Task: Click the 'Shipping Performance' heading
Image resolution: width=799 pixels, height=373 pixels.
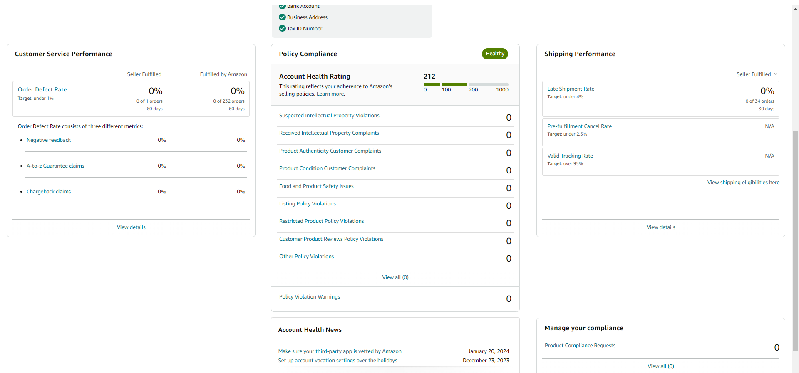Action: coord(580,54)
